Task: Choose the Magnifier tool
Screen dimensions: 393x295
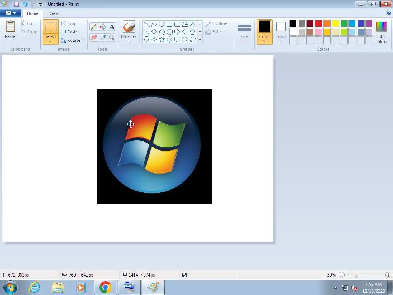Action: coord(112,37)
